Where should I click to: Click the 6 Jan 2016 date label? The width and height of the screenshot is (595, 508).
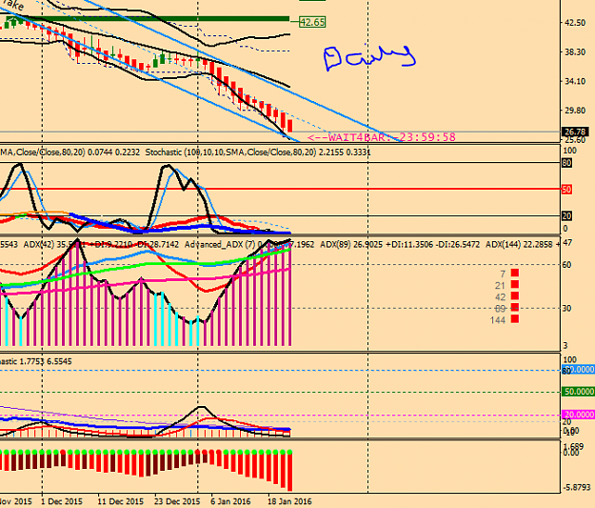230,501
